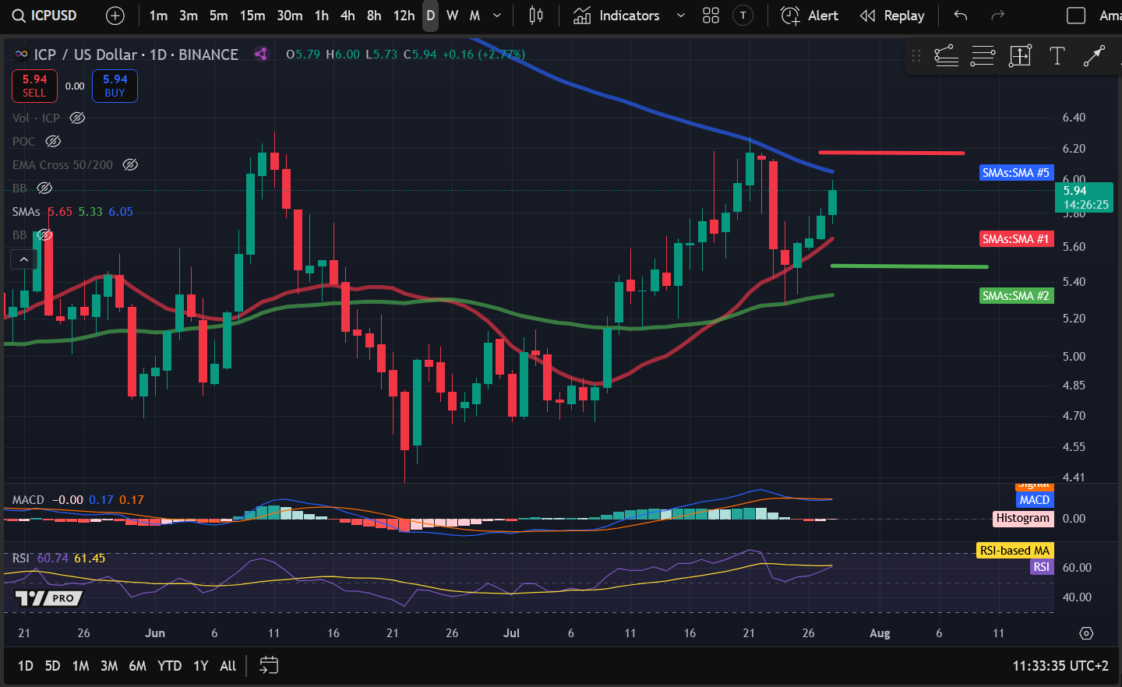Viewport: 1122px width, 687px height.
Task: Collapse the indicator legend with chevron
Action: coord(24,259)
